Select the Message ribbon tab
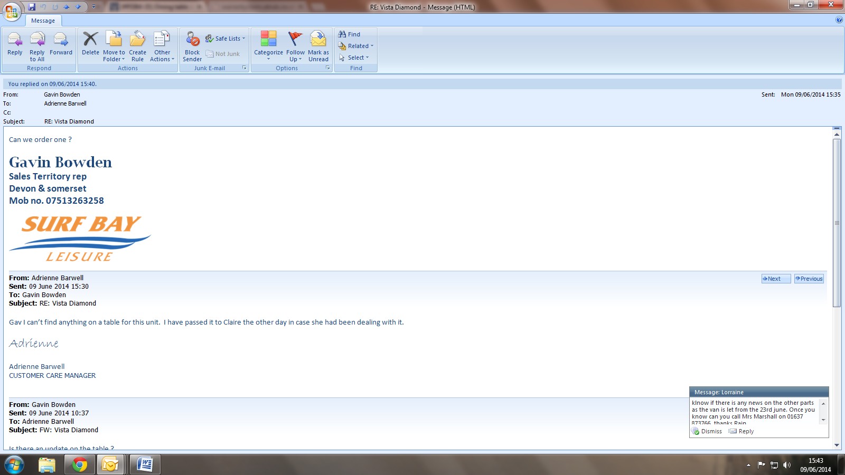The height and width of the screenshot is (475, 845). coord(43,21)
